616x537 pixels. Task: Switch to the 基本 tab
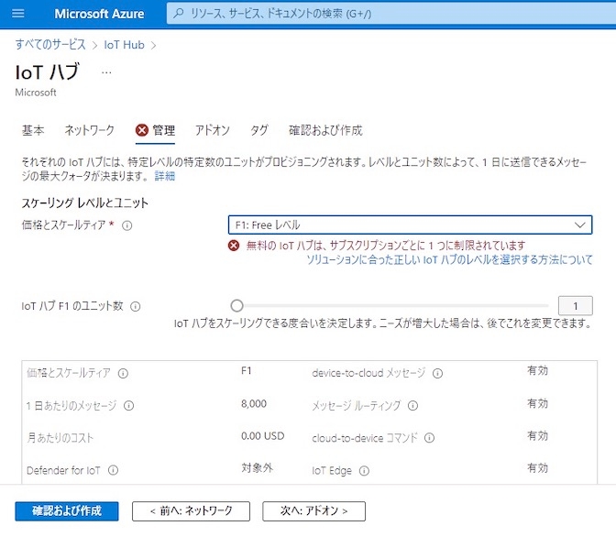[x=33, y=130]
